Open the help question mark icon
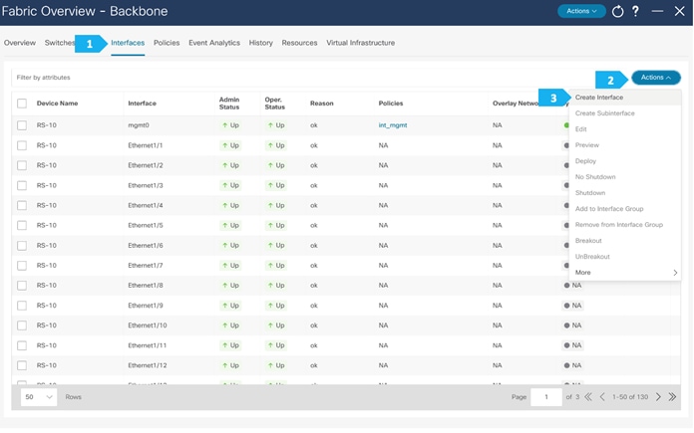Viewport: 694px width, 433px height. coord(635,11)
